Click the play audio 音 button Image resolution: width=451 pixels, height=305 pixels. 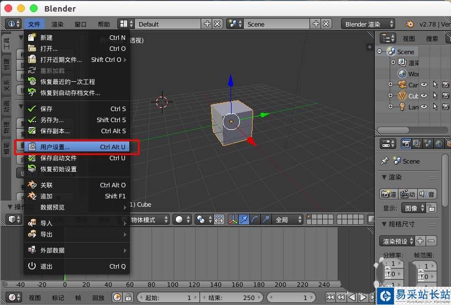coord(427,194)
